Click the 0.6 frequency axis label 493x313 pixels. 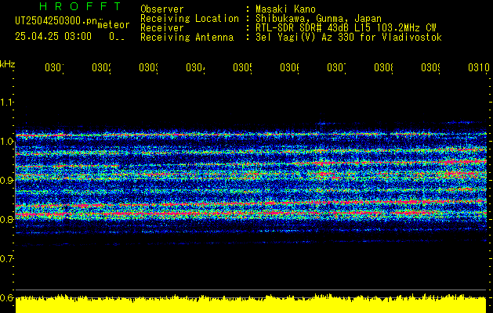6,297
